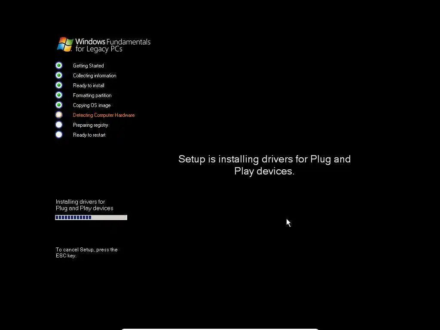Click the Windows flag logo
Viewport: 440px width, 330px height.
pyautogui.click(x=65, y=44)
